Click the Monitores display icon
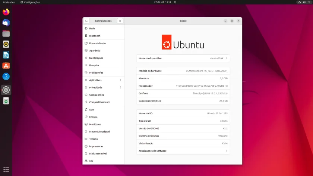 [86, 124]
